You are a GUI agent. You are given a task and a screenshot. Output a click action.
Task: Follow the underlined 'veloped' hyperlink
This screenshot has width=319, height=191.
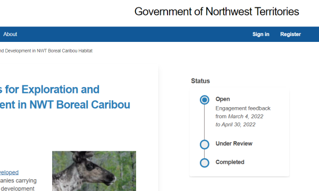(x=9, y=172)
